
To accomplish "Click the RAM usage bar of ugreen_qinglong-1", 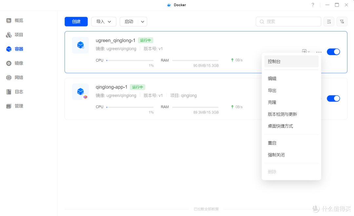I will point(195,61).
